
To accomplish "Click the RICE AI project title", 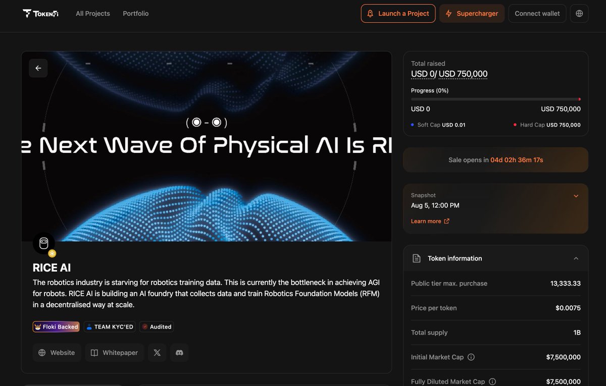I will (x=52, y=267).
